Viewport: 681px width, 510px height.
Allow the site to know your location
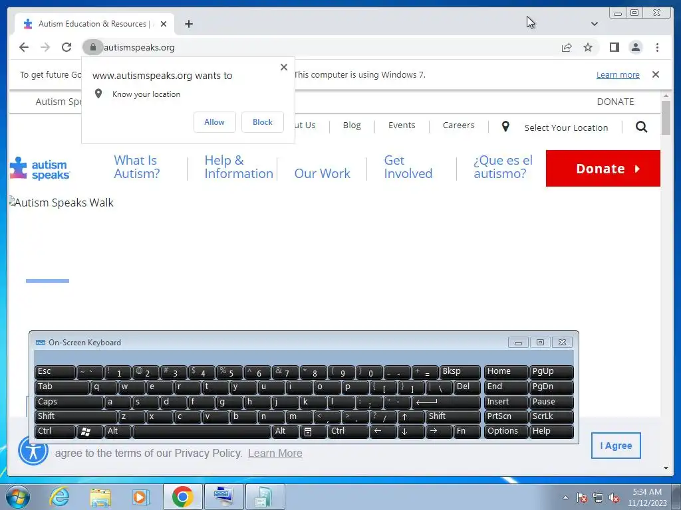[x=215, y=122]
